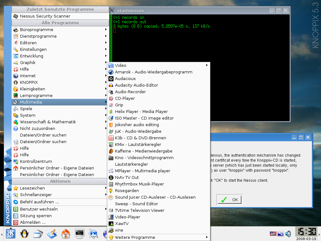Click inside the startnessus terminal output
This screenshot has height=241, width=321.
coord(201,68)
